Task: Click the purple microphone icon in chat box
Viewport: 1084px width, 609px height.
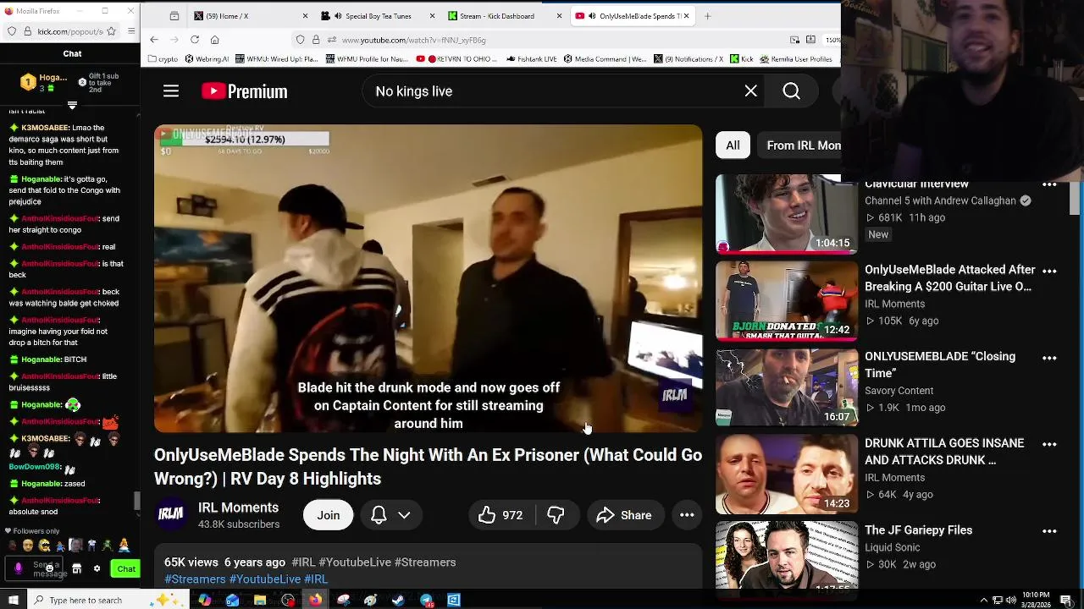Action: [x=19, y=569]
